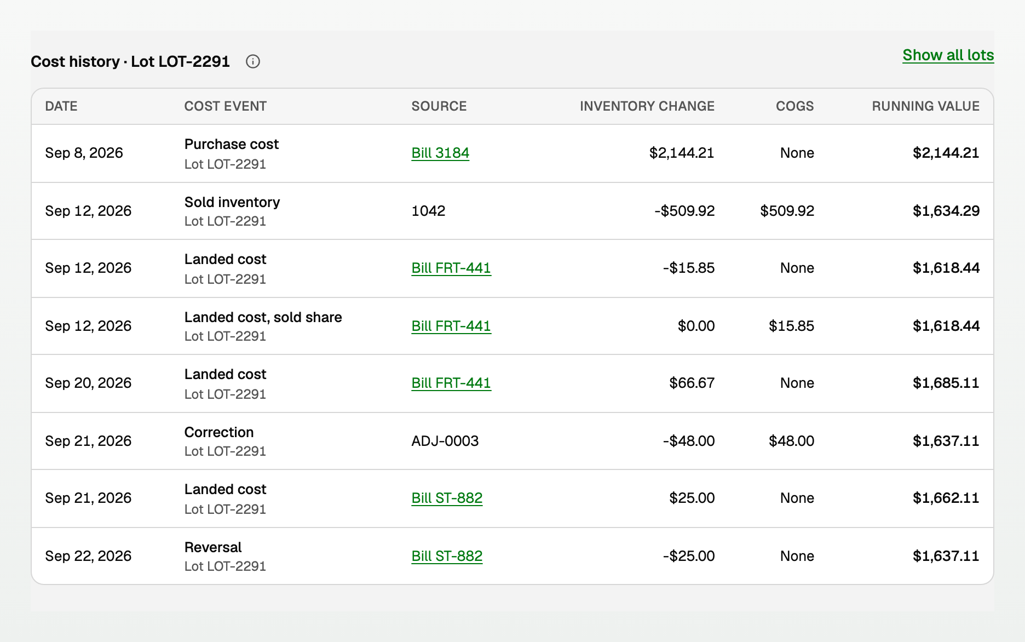Click inventory change -$15.85

[689, 268]
